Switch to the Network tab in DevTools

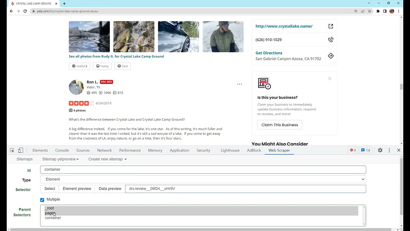pos(104,150)
